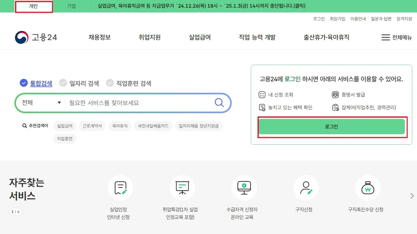This screenshot has height=234, width=417.
Task: Click the 증명서 발급 certificate icon
Action: point(335,95)
